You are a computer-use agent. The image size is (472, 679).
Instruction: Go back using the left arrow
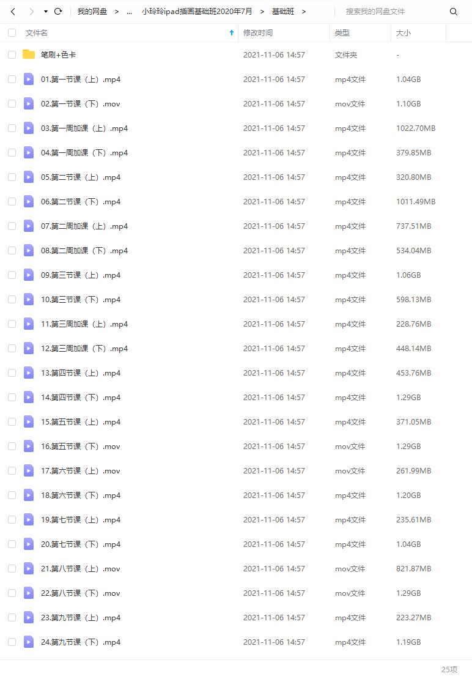[13, 12]
